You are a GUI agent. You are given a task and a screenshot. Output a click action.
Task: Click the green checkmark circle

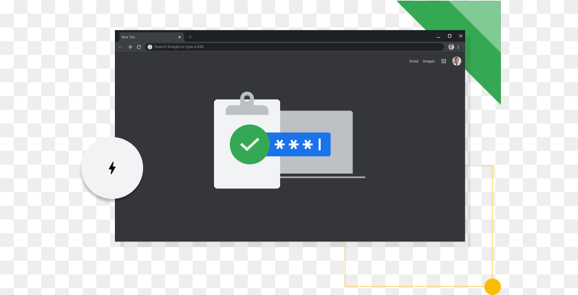(x=249, y=144)
